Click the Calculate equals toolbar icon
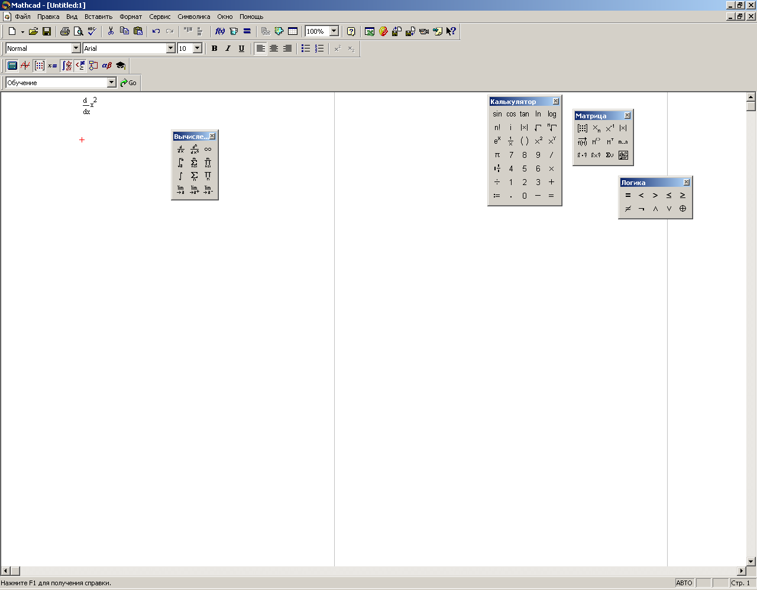Screen dimensions: 757x590 (247, 31)
